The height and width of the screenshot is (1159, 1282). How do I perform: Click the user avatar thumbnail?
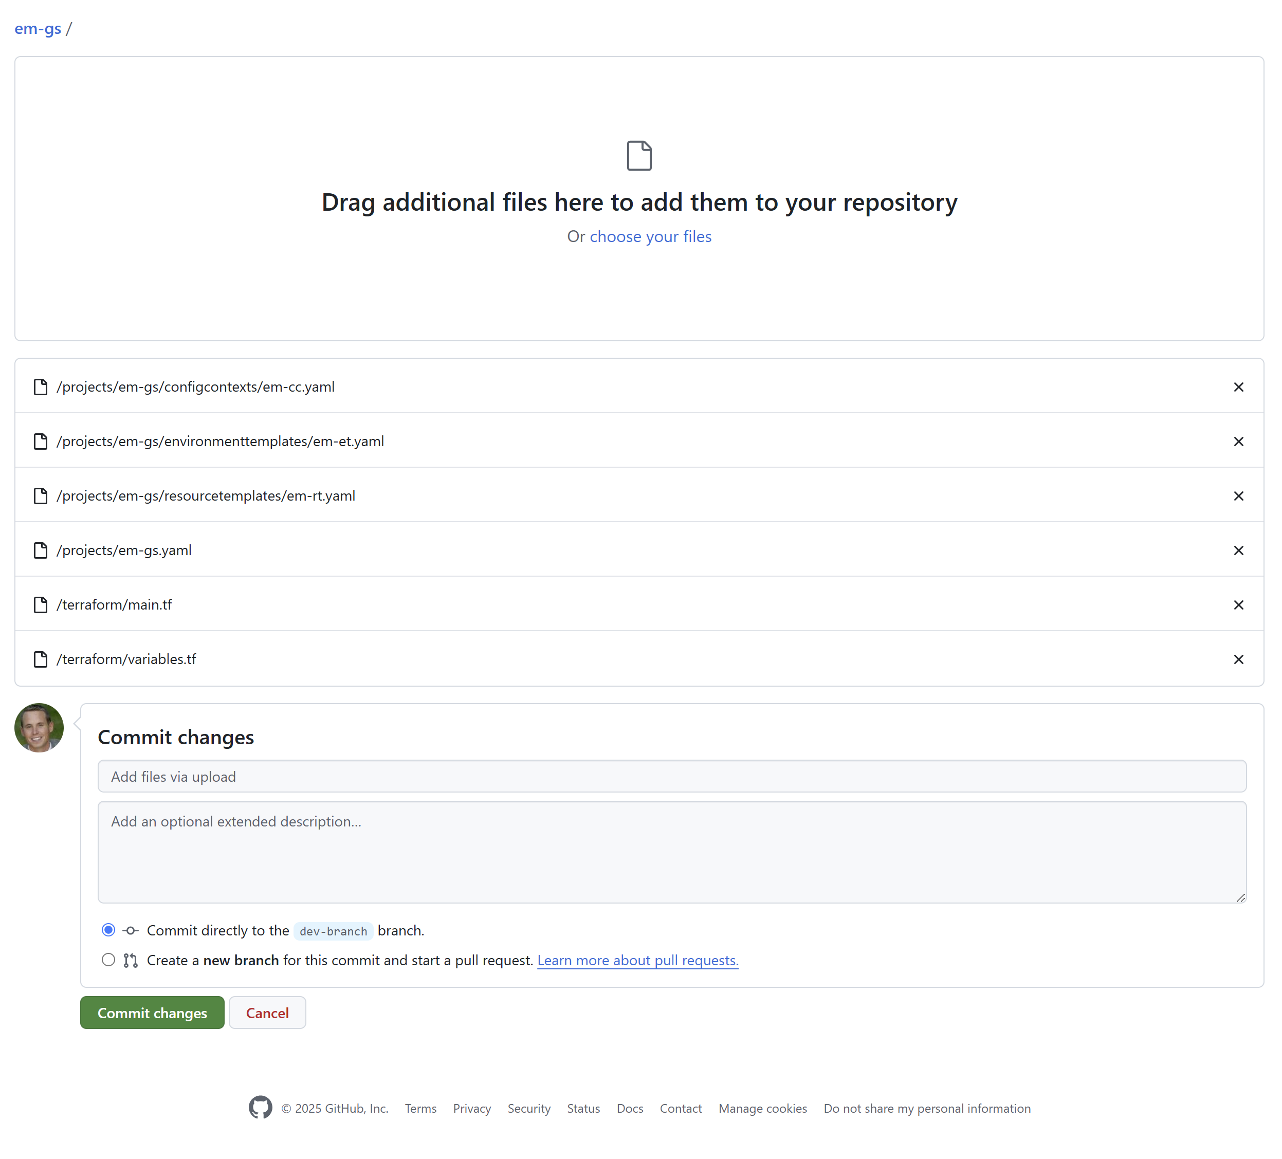point(39,728)
